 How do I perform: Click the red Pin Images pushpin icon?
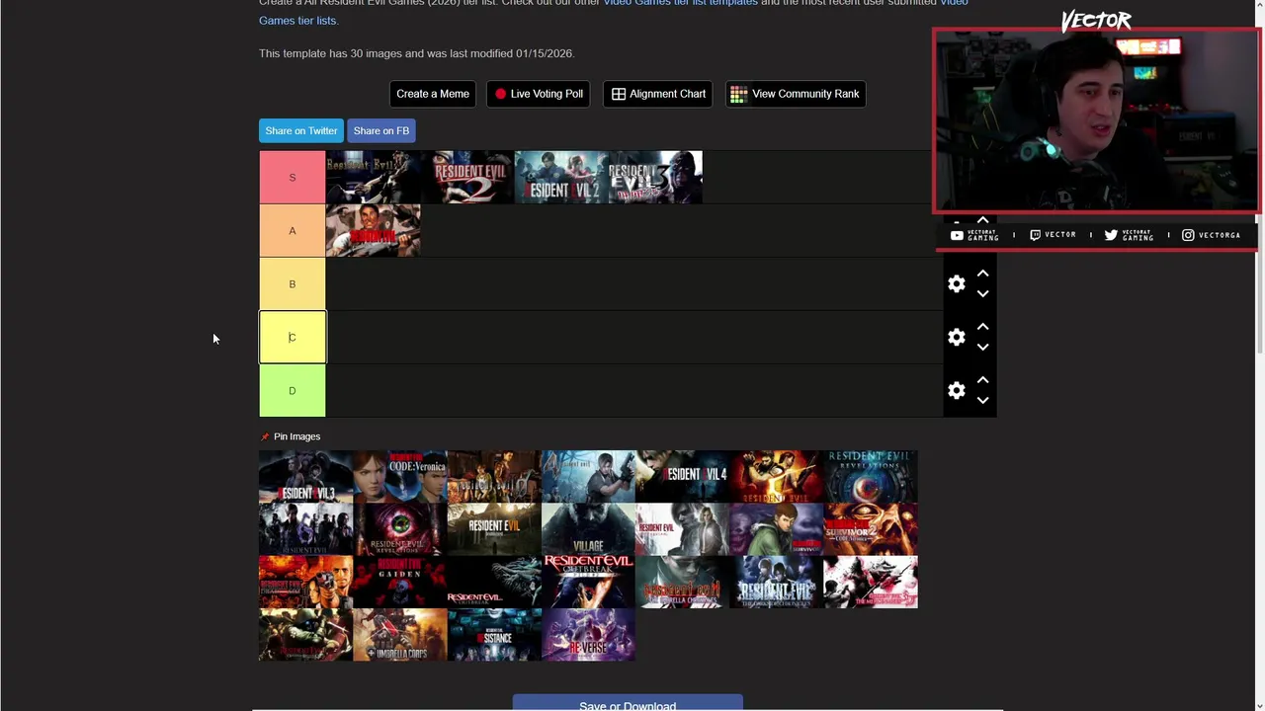coord(265,436)
